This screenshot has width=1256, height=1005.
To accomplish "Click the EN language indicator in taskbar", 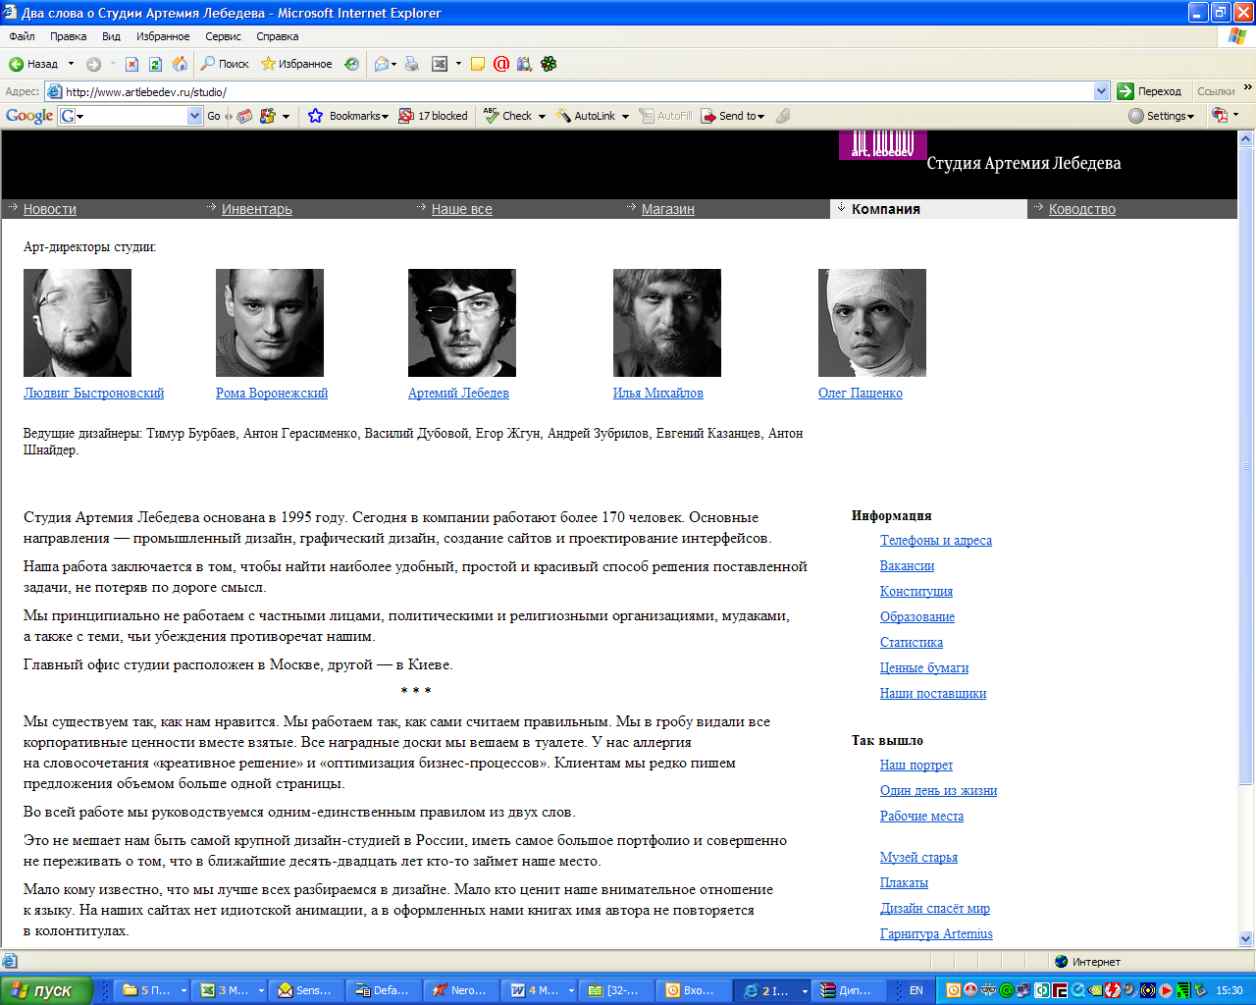I will 916,990.
